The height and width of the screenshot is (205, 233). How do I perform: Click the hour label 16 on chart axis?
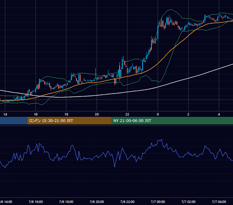point(36,114)
